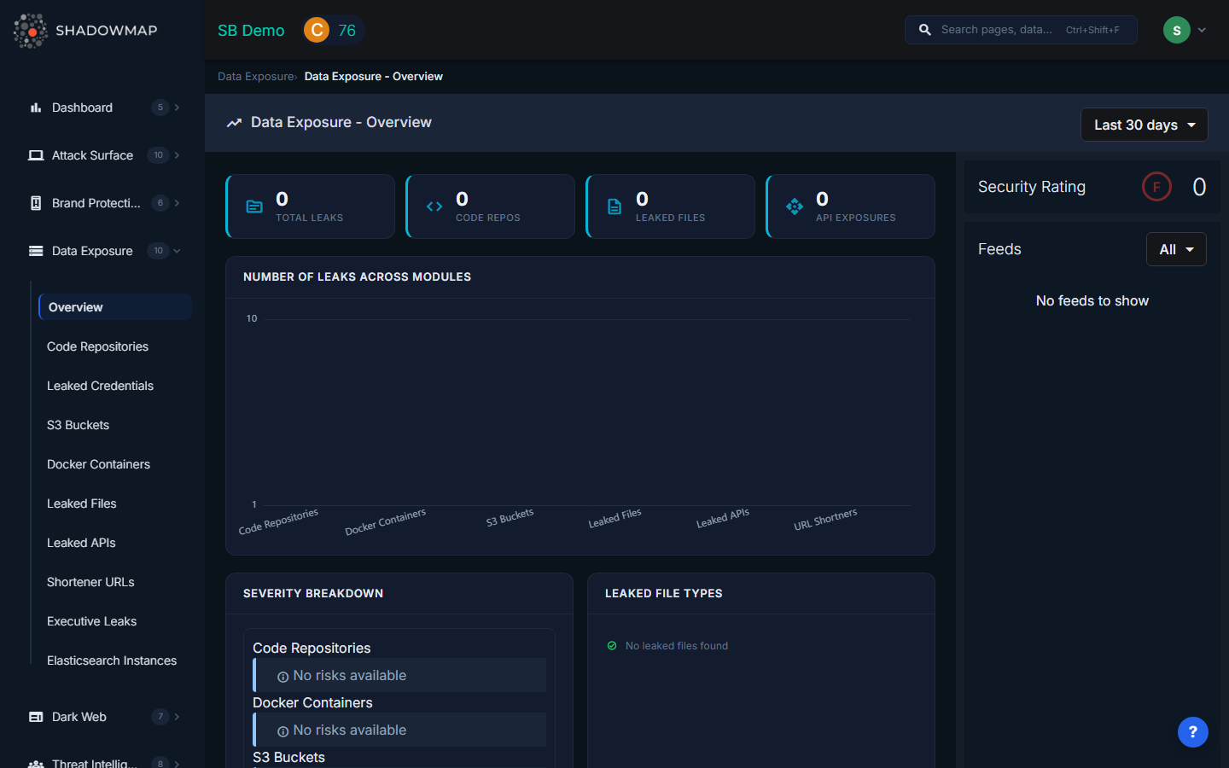Click the Data Exposure sidebar icon

pyautogui.click(x=35, y=250)
